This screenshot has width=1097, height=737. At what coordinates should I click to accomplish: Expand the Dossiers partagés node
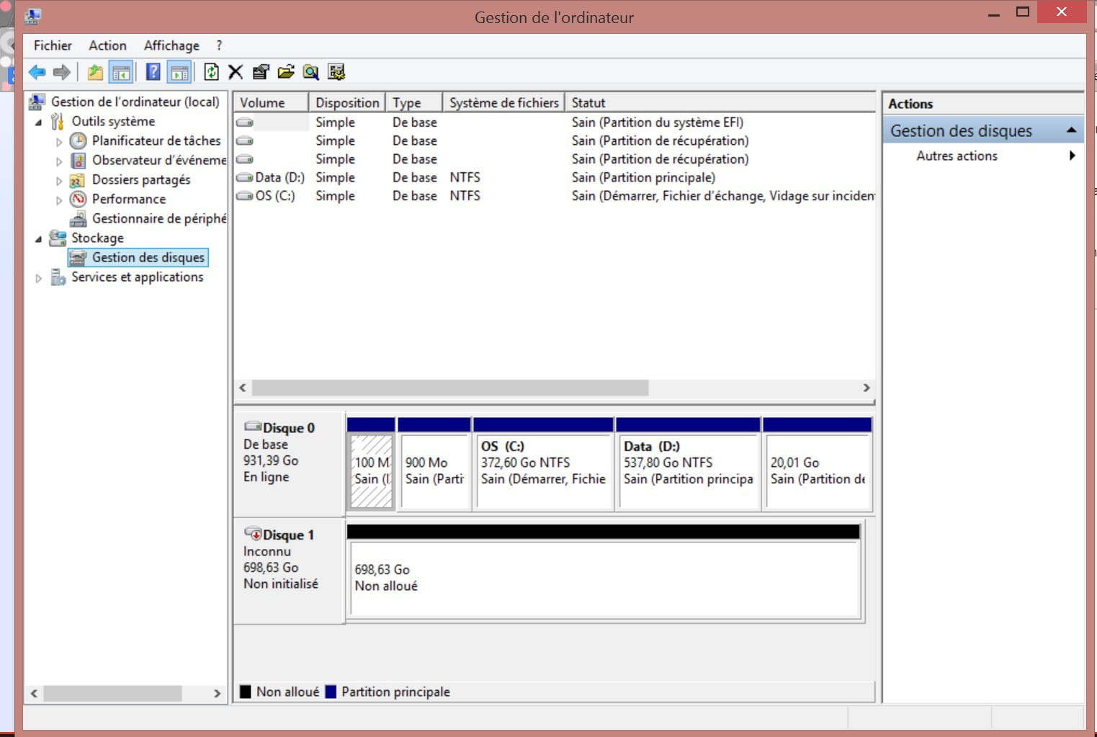tap(59, 180)
